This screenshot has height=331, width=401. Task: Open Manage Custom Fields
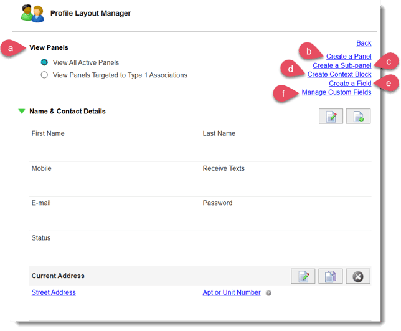click(336, 92)
